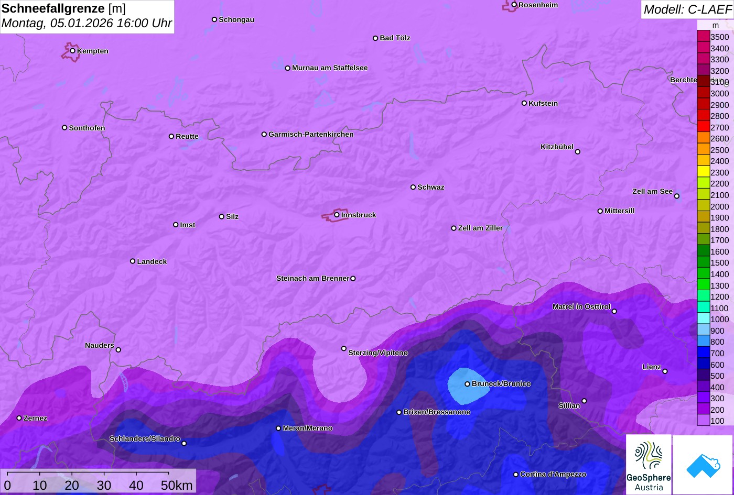
Task: Click the Kempten city marker
Action: pos(73,51)
